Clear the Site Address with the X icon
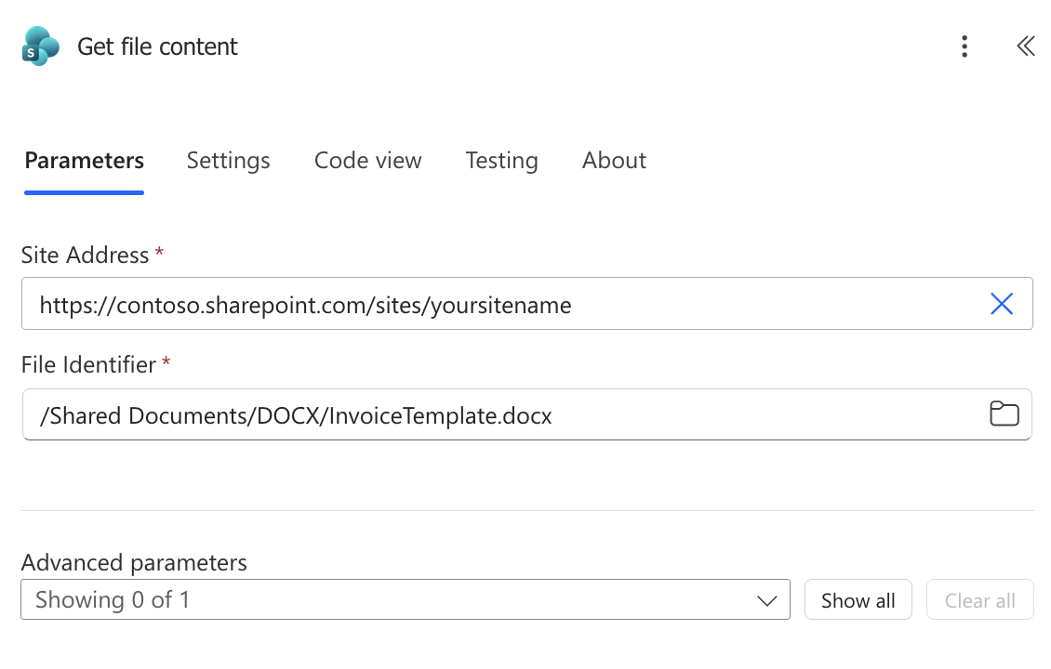The image size is (1051, 669). point(1002,304)
